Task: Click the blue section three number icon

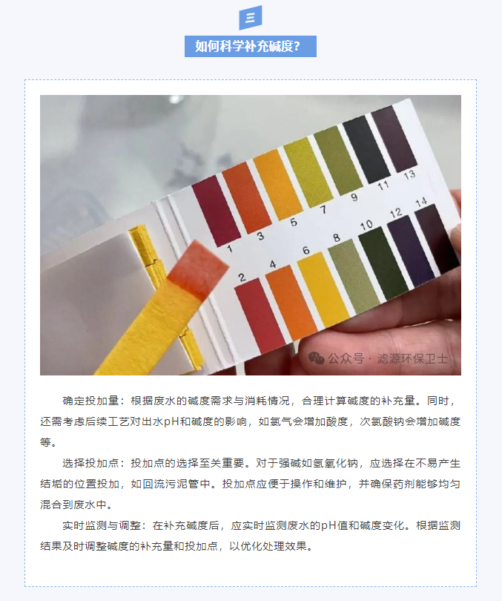Action: 251,18
